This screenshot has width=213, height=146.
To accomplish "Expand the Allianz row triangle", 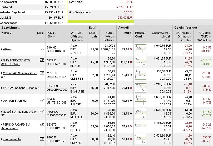I will (x=2, y=49).
